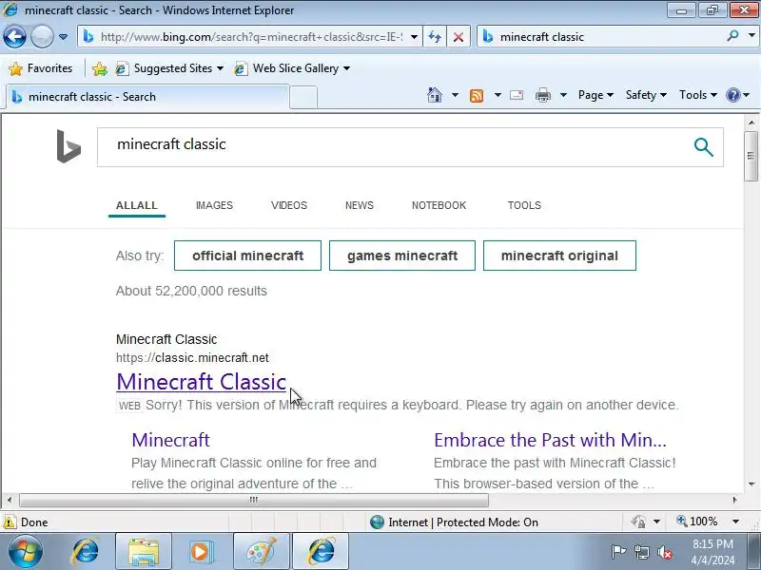Open the Minecraft Classic result link
Image resolution: width=761 pixels, height=570 pixels.
[202, 382]
